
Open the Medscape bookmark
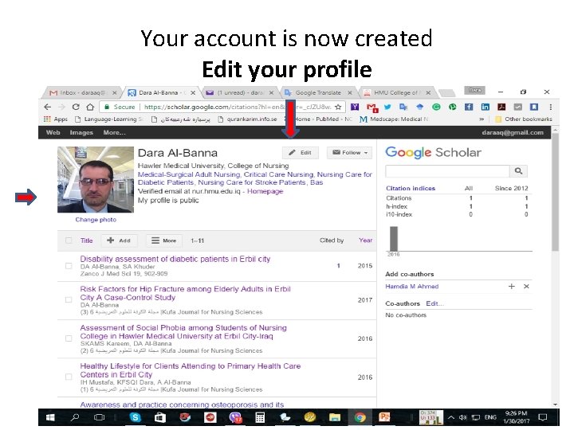pyautogui.click(x=395, y=119)
